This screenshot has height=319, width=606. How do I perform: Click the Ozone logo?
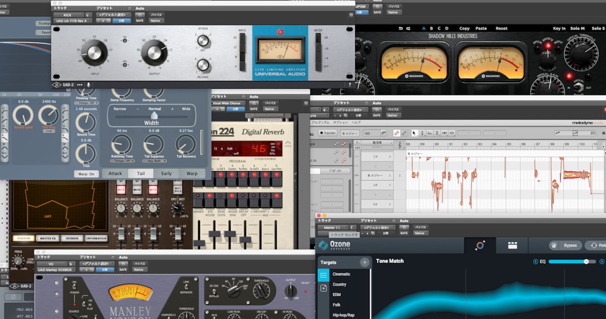point(335,245)
